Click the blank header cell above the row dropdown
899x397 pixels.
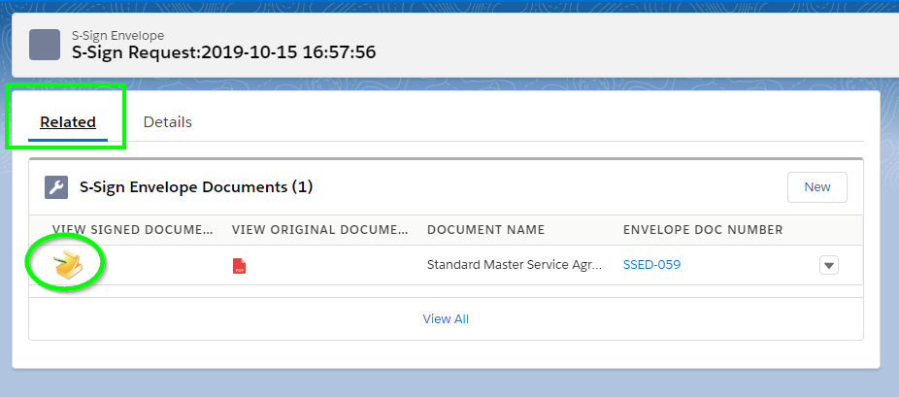click(829, 230)
